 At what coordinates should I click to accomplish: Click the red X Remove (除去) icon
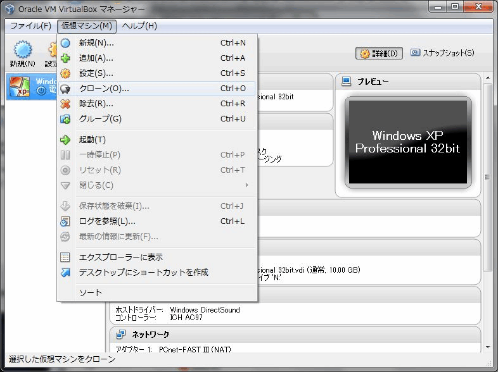tap(65, 104)
